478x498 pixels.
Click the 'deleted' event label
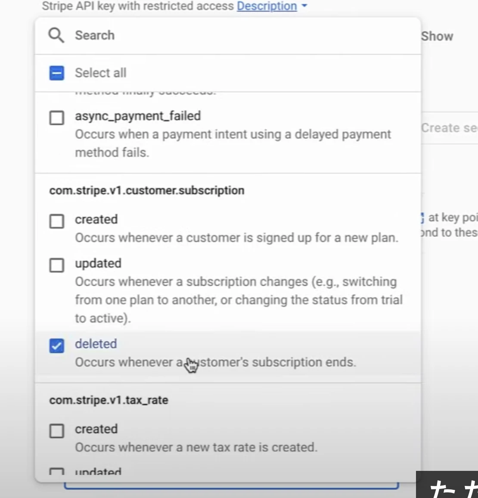tap(96, 344)
